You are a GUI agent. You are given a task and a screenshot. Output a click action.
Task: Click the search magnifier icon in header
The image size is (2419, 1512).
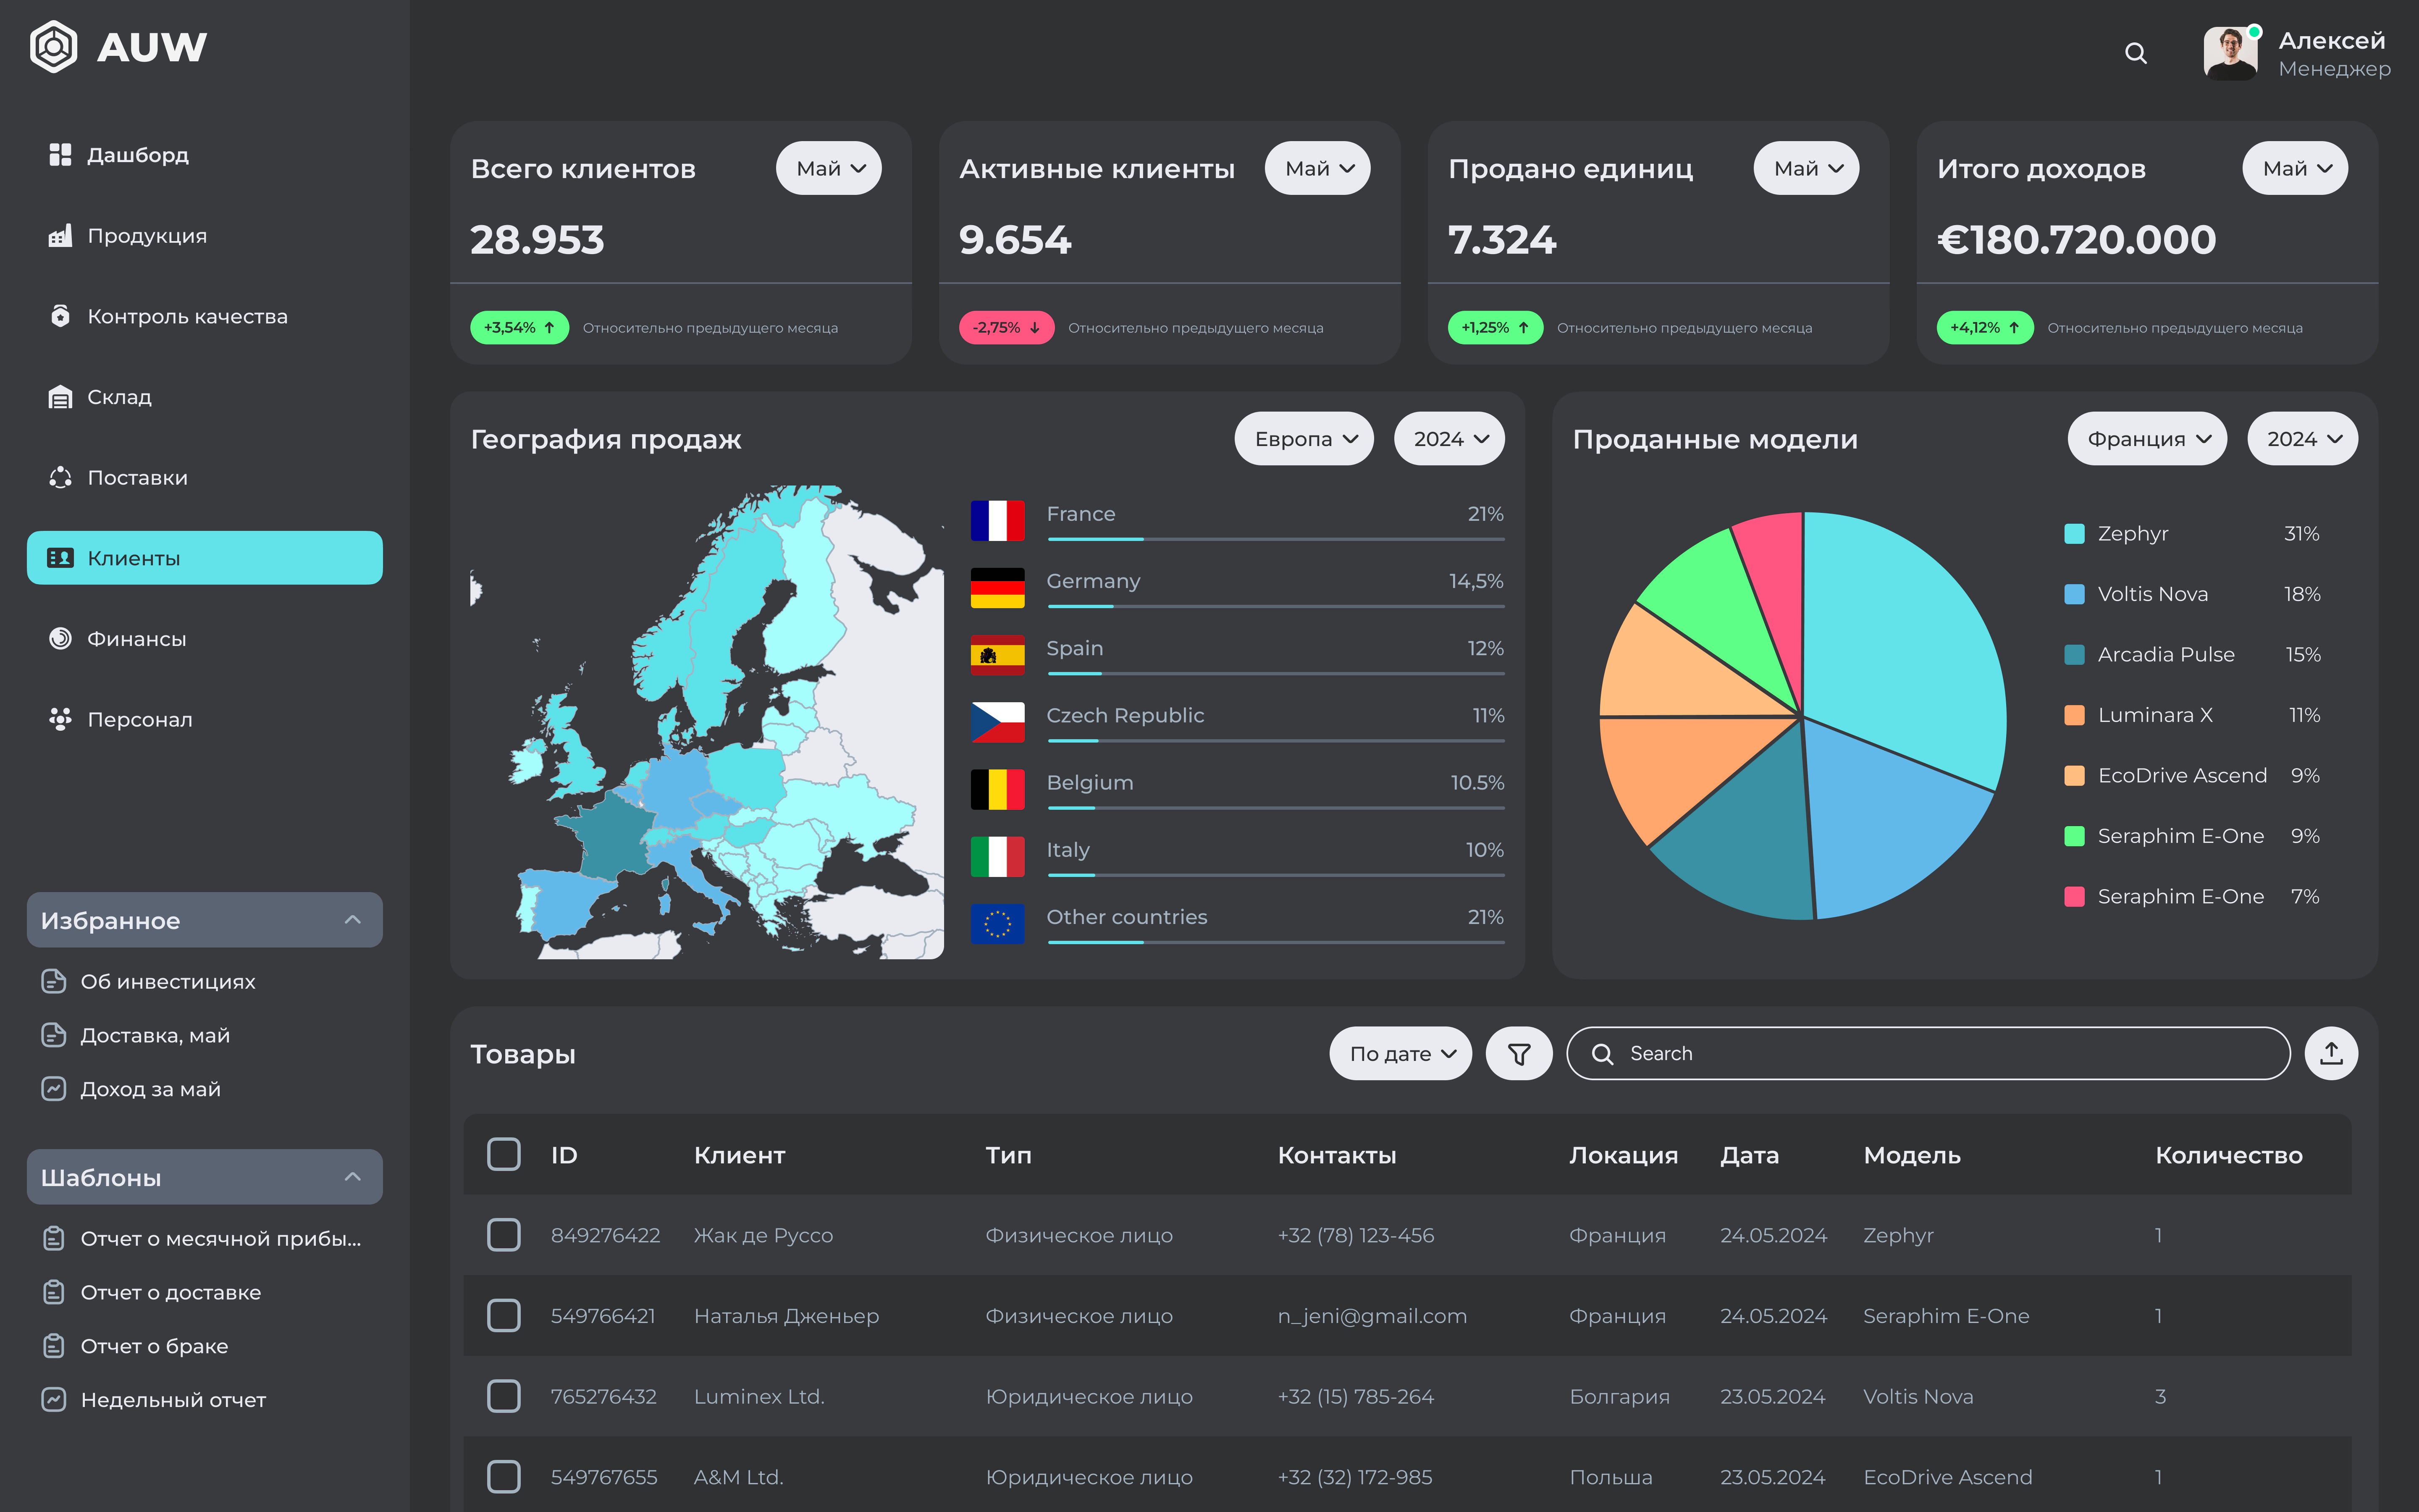2135,53
